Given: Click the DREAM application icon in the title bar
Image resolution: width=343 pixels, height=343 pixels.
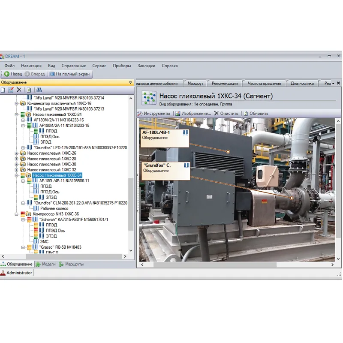Looking at the screenshot, I should point(2,57).
